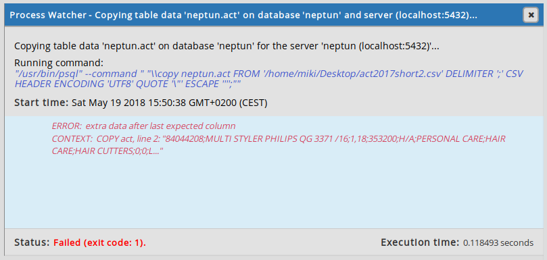Click the Process Watcher title bar text

tap(243, 15)
